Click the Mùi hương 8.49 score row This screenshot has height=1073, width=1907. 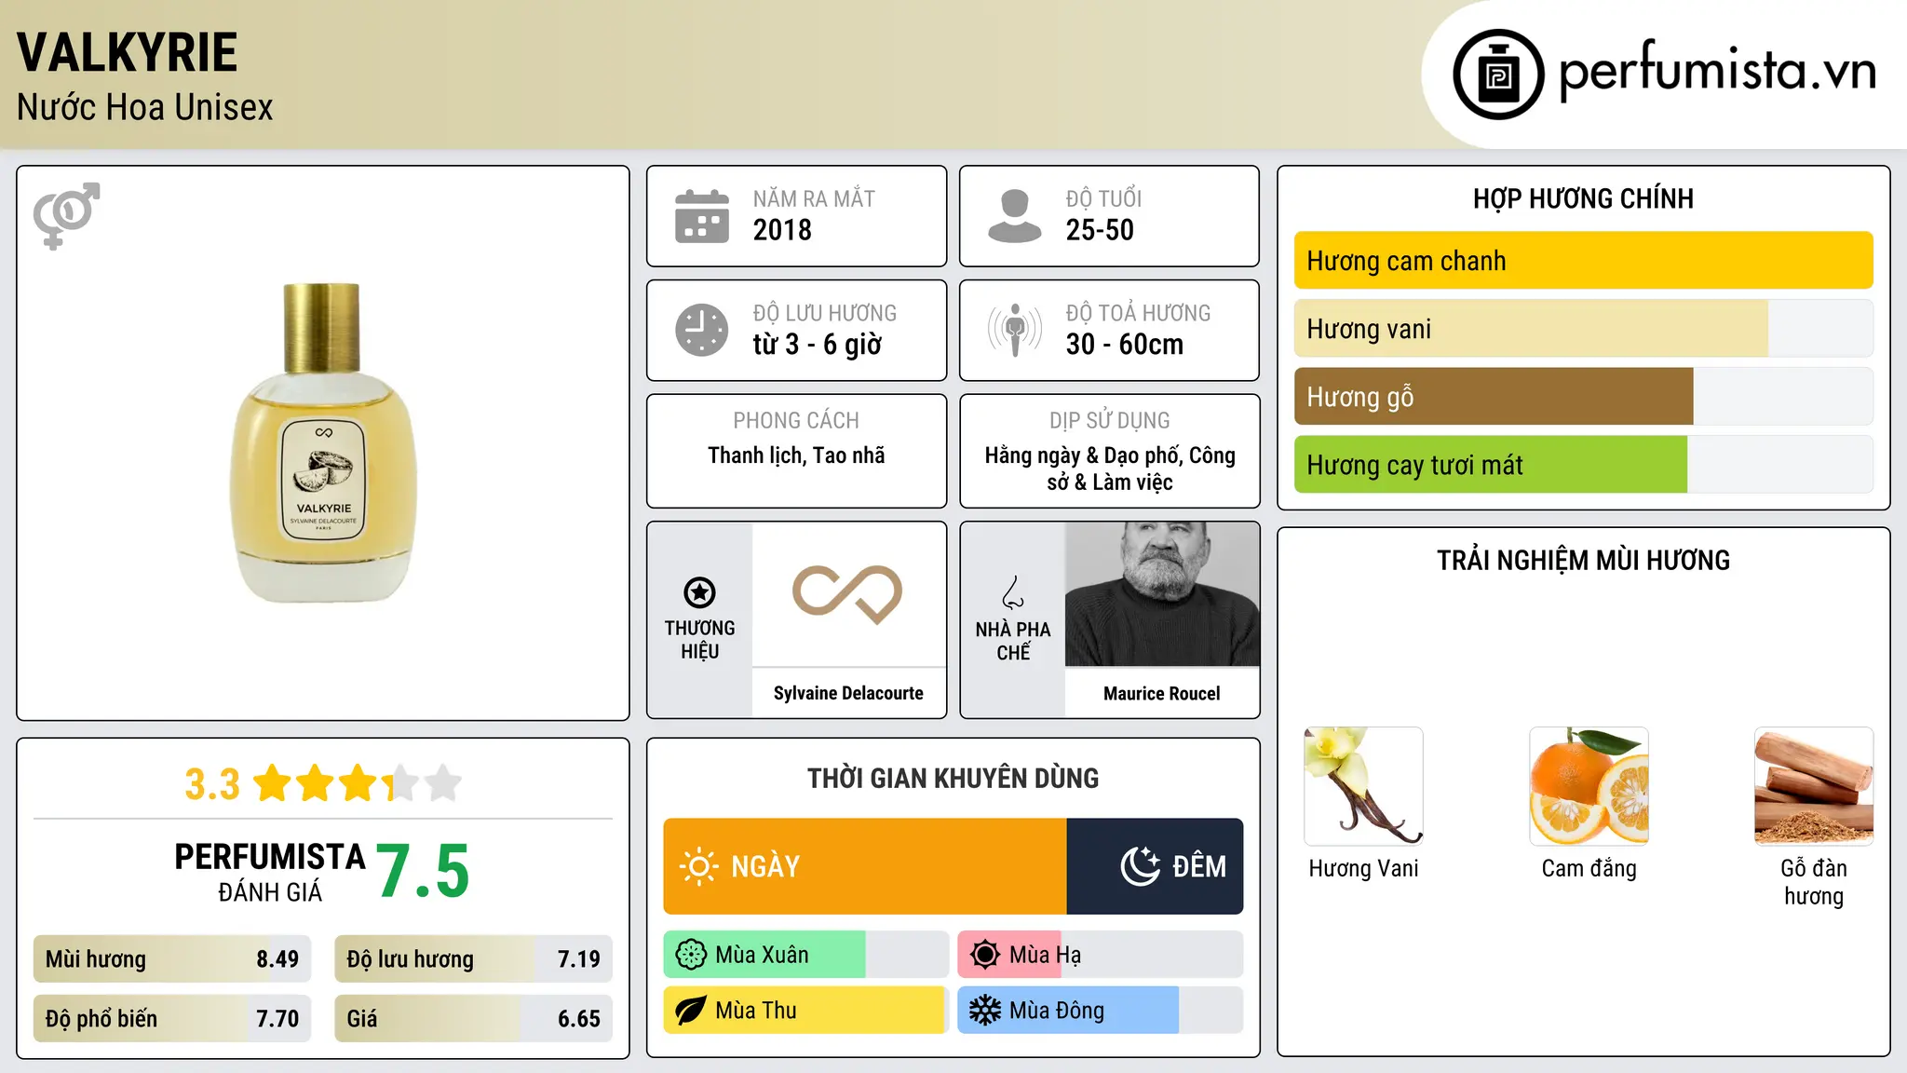point(172,959)
